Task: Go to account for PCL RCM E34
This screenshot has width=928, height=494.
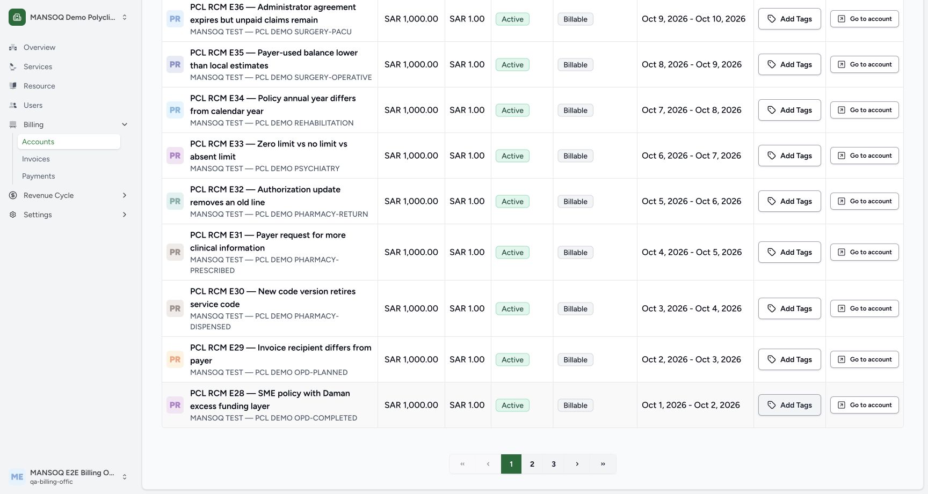Action: (865, 110)
